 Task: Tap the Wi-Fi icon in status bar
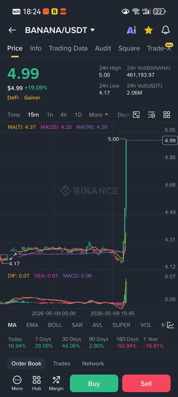pyautogui.click(x=135, y=11)
